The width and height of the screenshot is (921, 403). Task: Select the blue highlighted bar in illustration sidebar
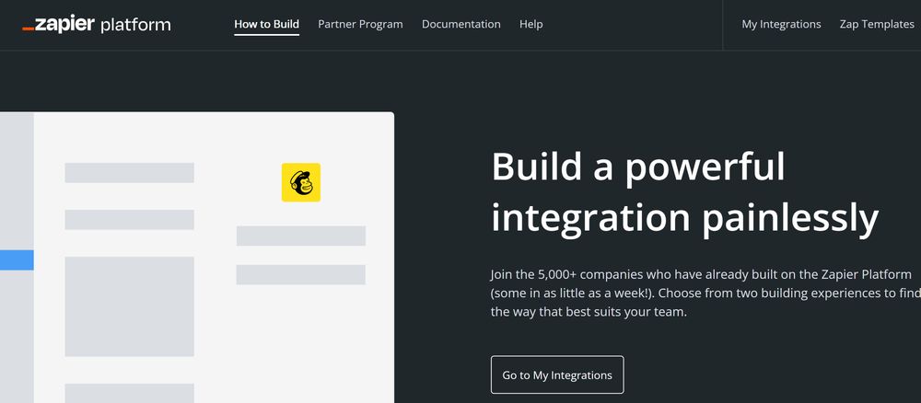point(17,260)
